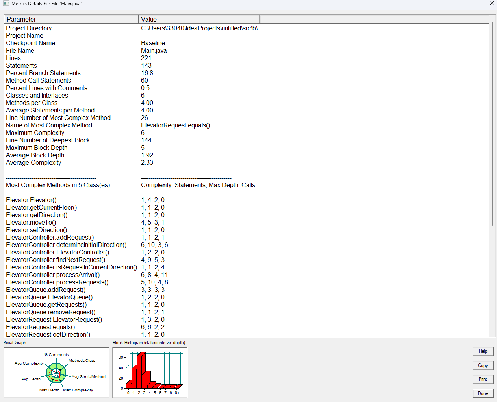Print the metrics report
497x402 pixels.
483,379
